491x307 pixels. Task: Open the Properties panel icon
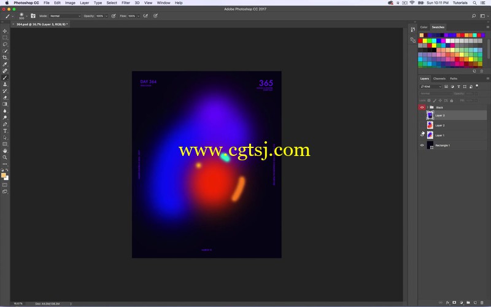[412, 40]
